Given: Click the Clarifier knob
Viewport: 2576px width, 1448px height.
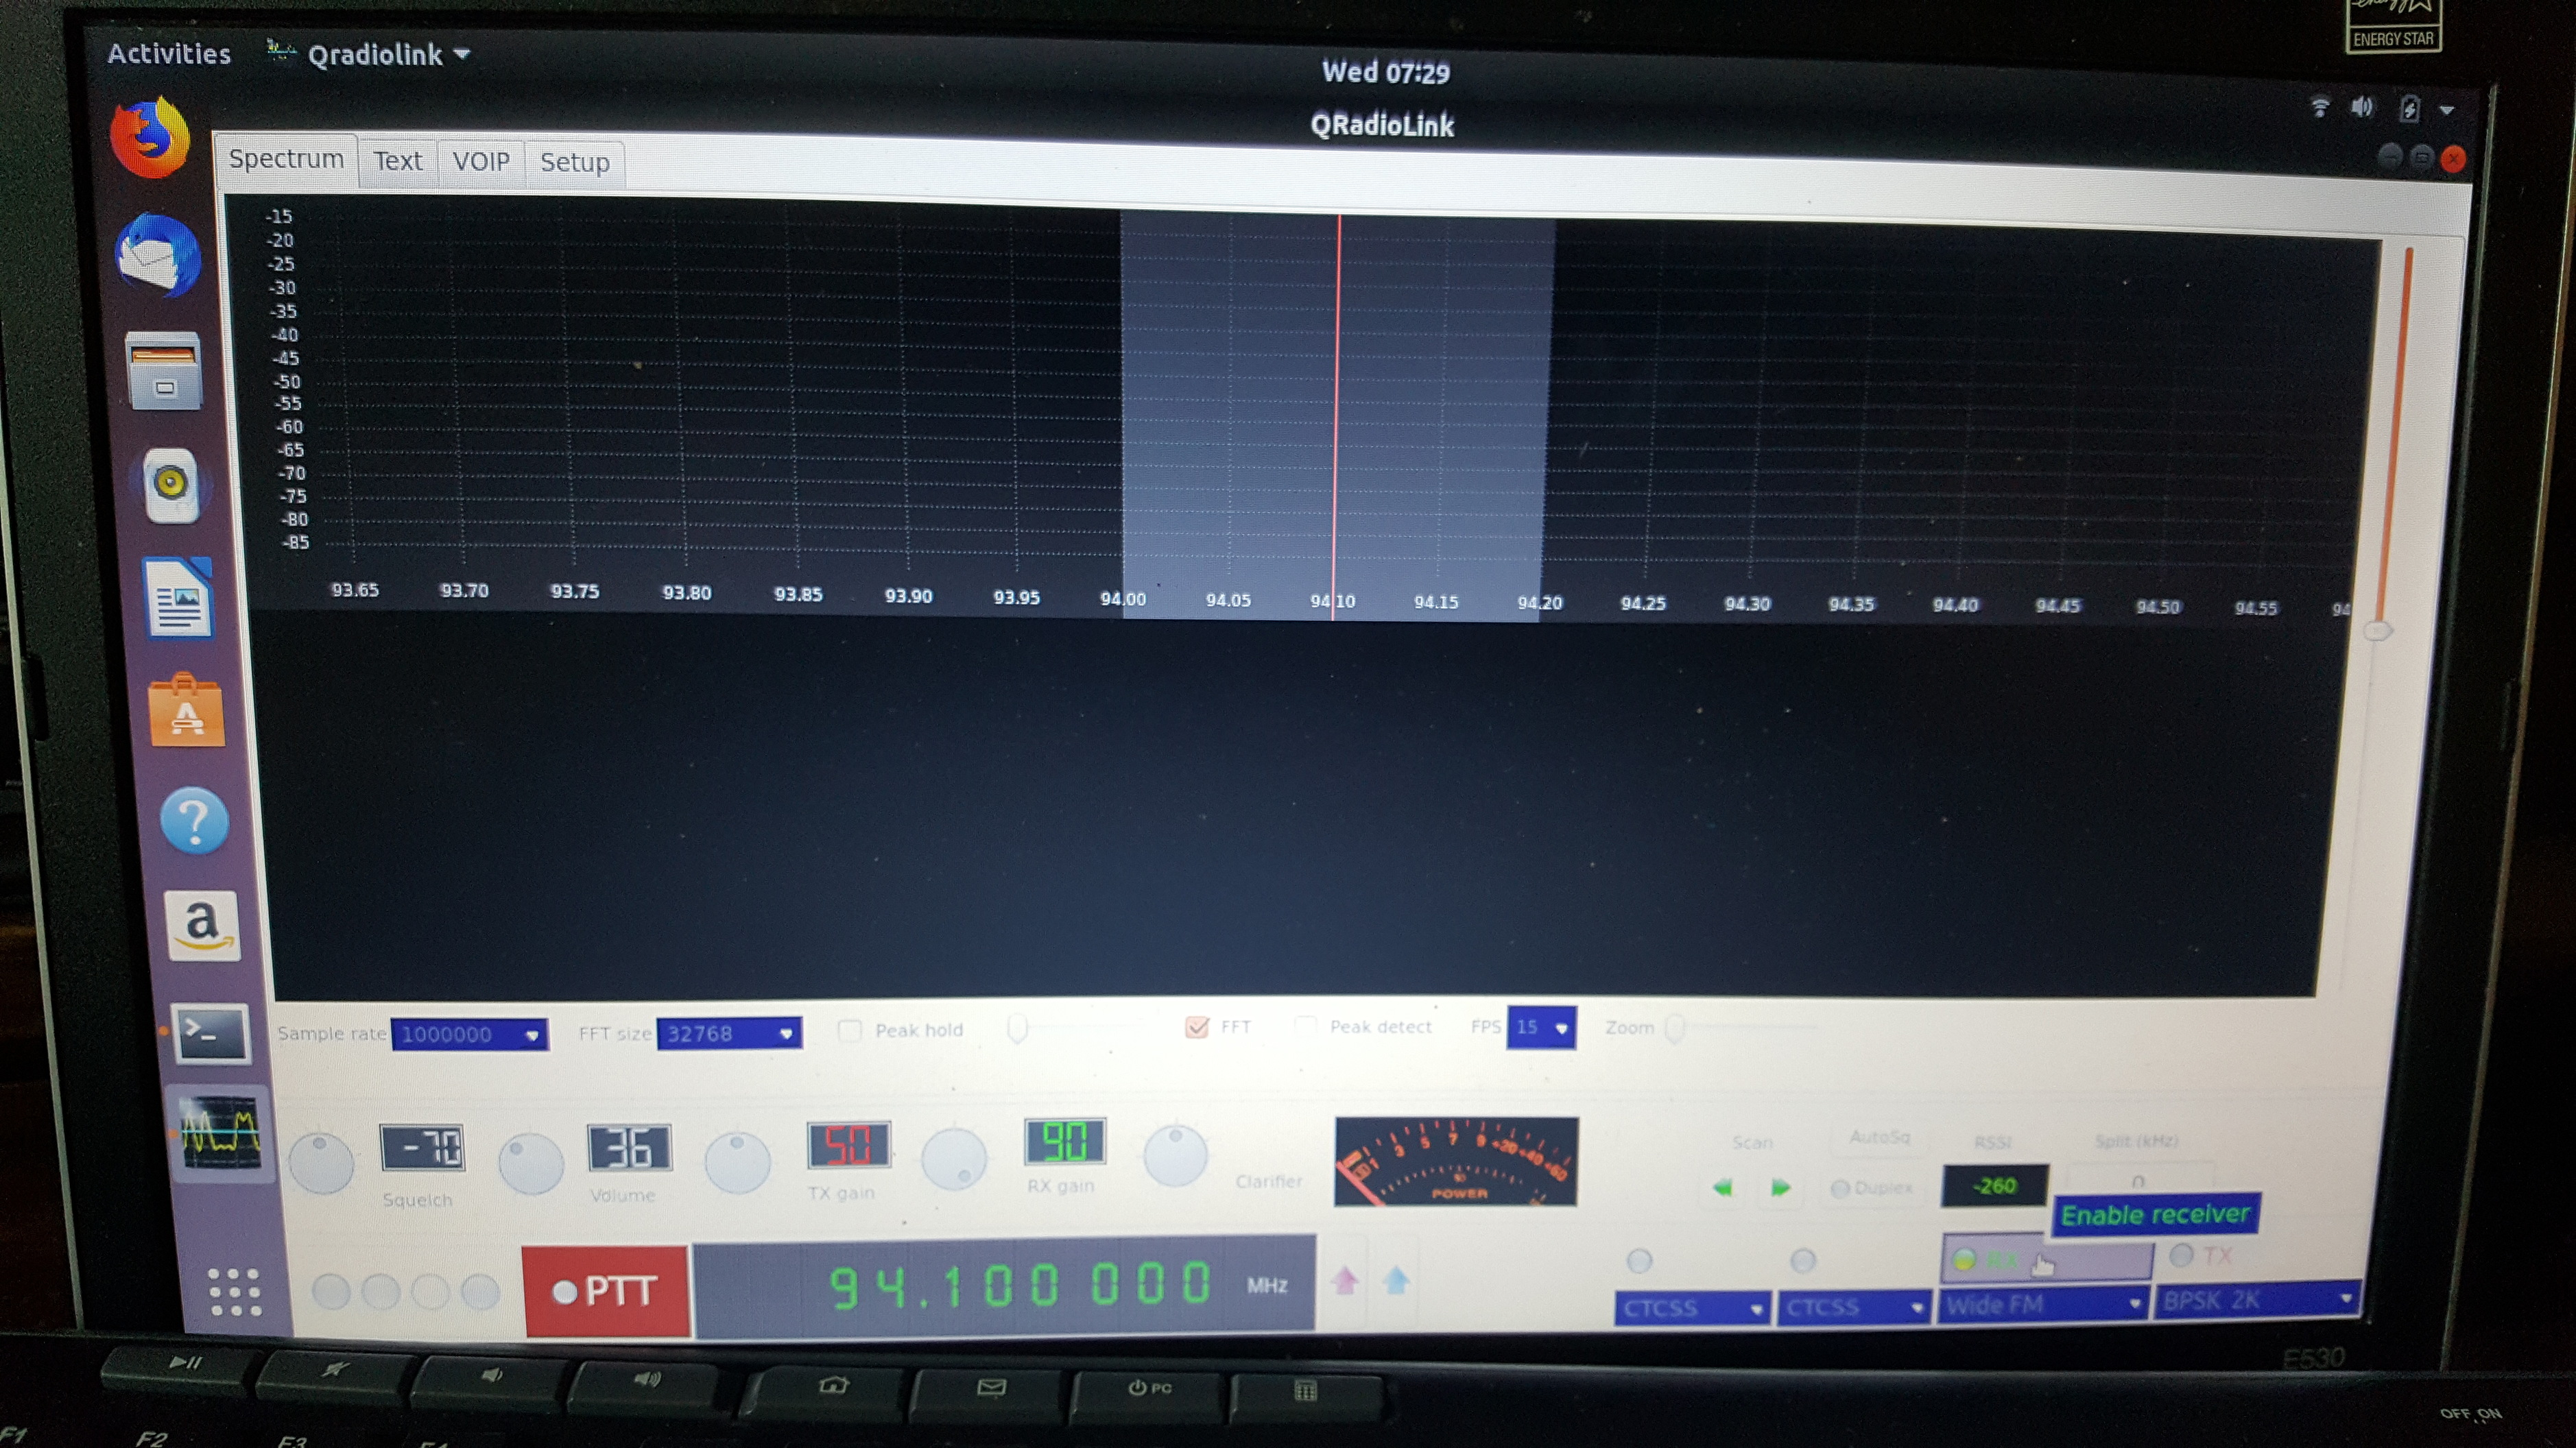Looking at the screenshot, I should coord(1175,1155).
